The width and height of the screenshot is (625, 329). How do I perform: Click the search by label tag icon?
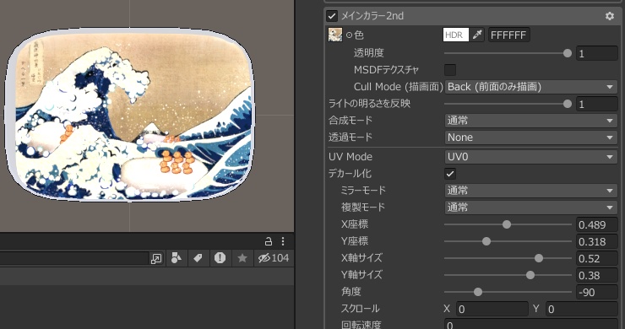pyautogui.click(x=198, y=258)
